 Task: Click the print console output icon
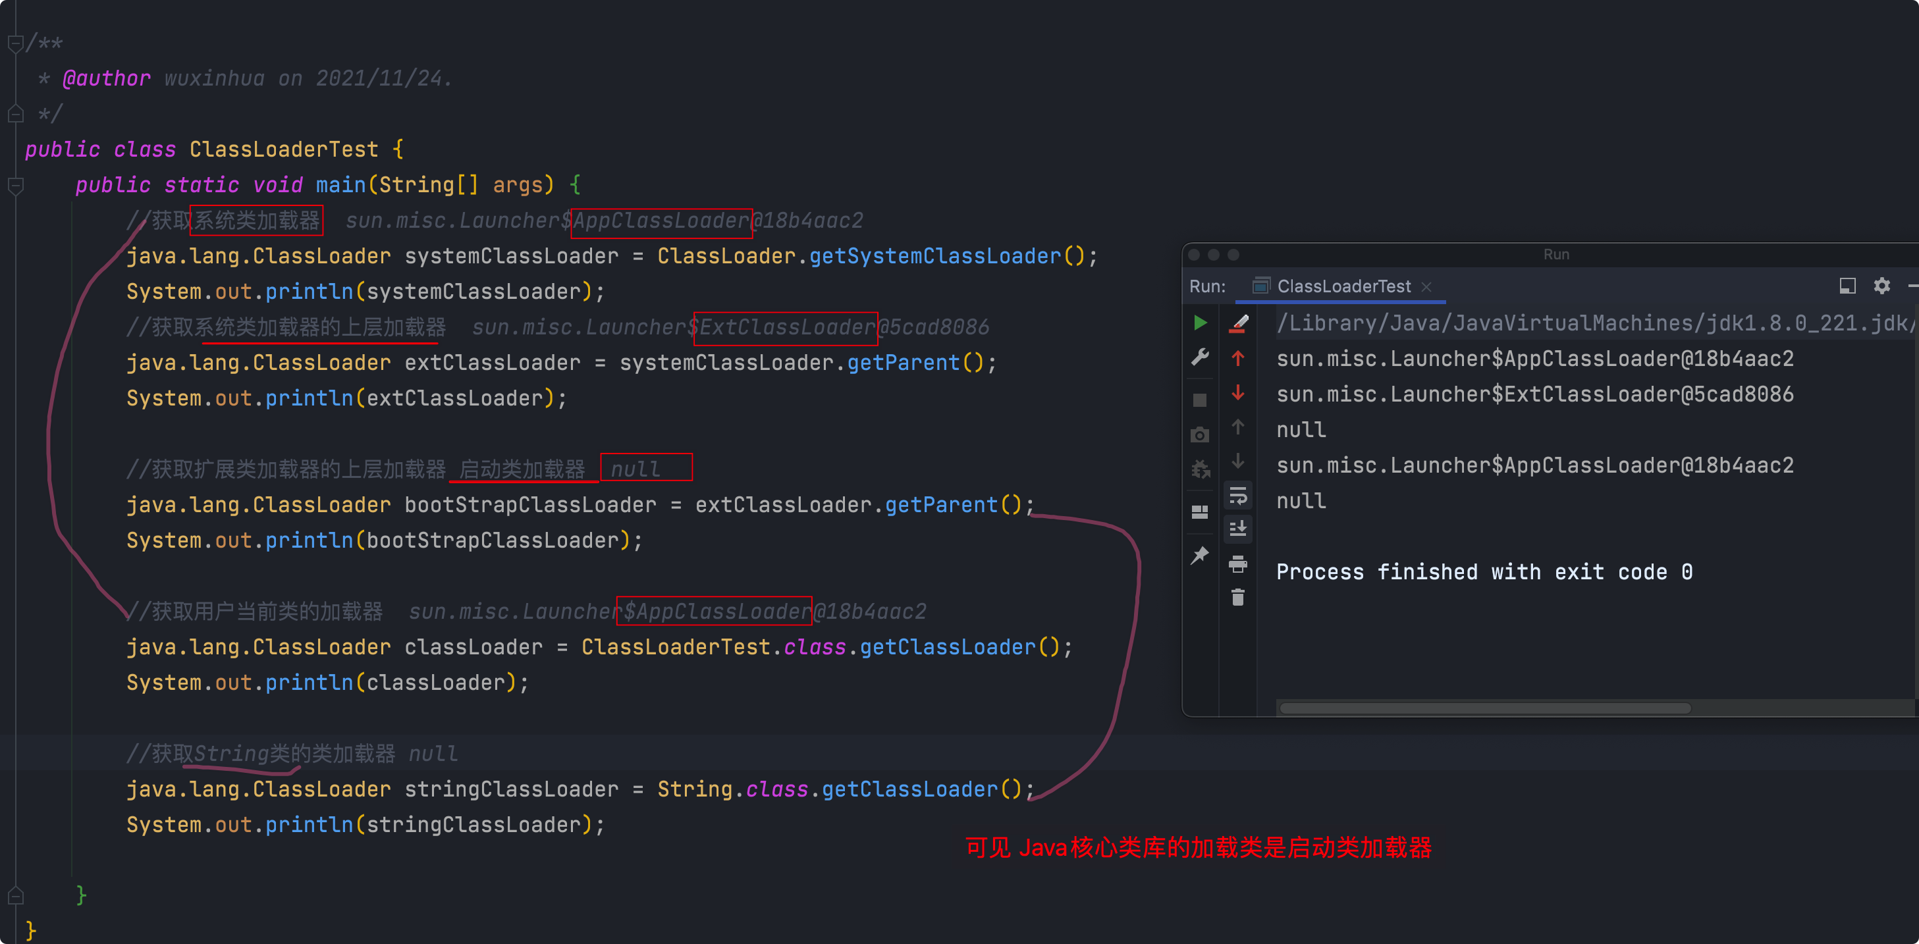(x=1238, y=564)
